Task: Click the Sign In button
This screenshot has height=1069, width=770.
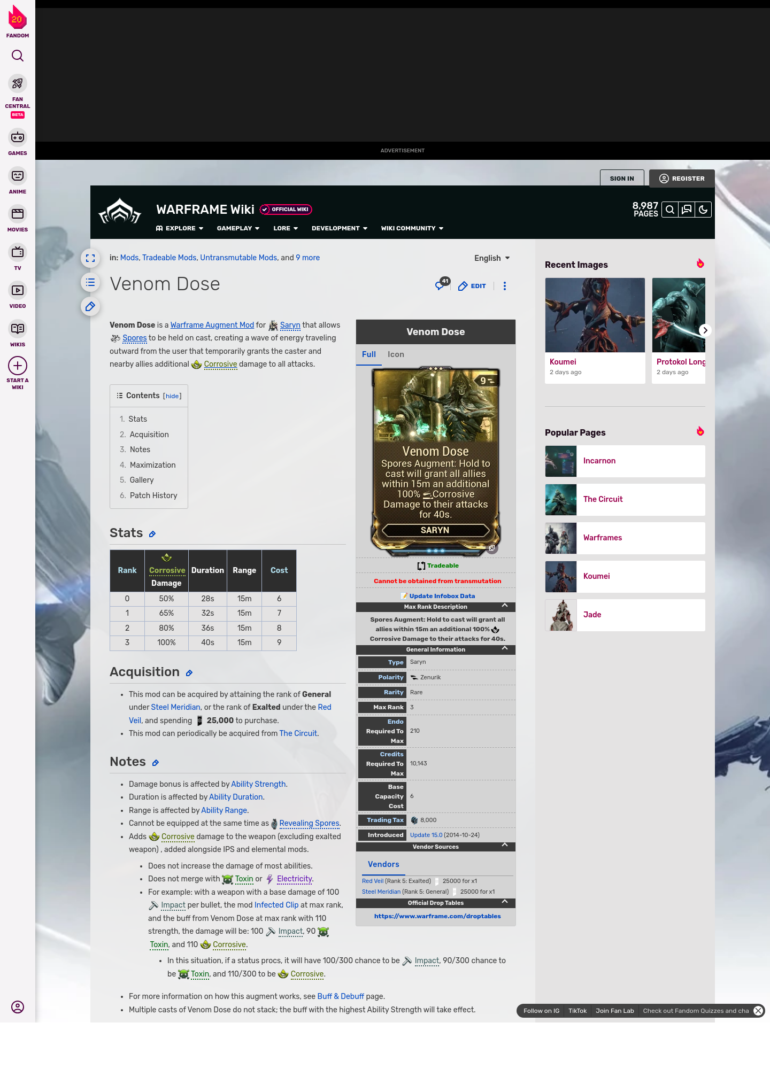Action: [x=622, y=178]
